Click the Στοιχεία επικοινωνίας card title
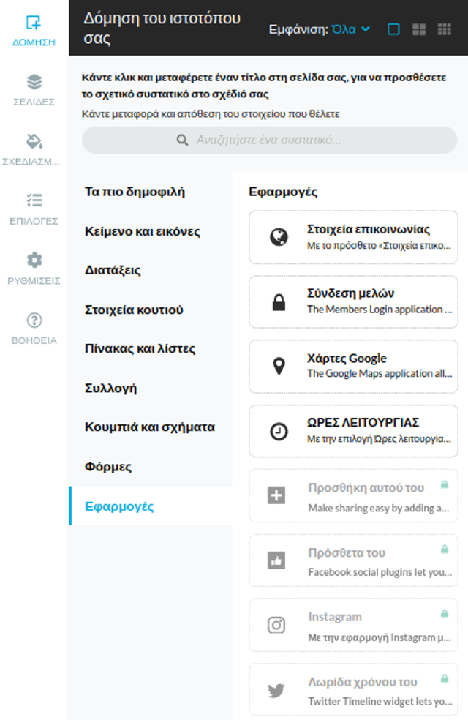This screenshot has width=468, height=720. coord(369,229)
